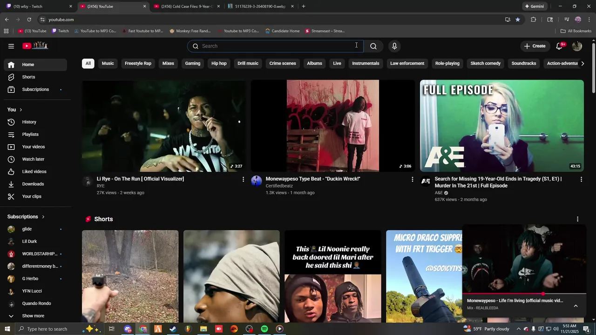The image size is (596, 335).
Task: Select the Crime scenes chip
Action: pyautogui.click(x=283, y=63)
